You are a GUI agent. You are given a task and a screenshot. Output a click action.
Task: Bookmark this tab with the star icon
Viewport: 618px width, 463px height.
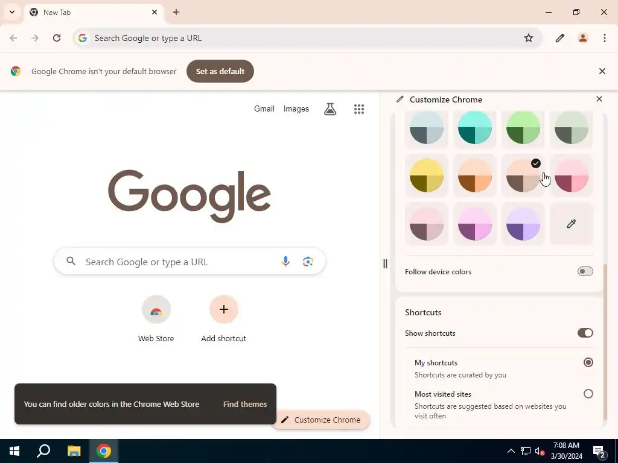point(529,38)
